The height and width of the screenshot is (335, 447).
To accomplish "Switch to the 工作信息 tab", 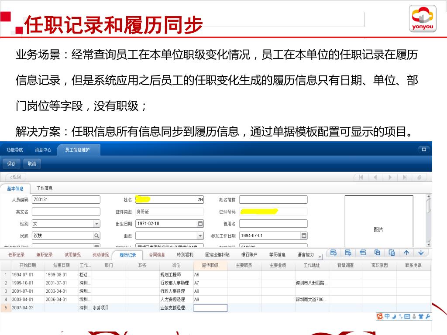I will pyautogui.click(x=44, y=188).
